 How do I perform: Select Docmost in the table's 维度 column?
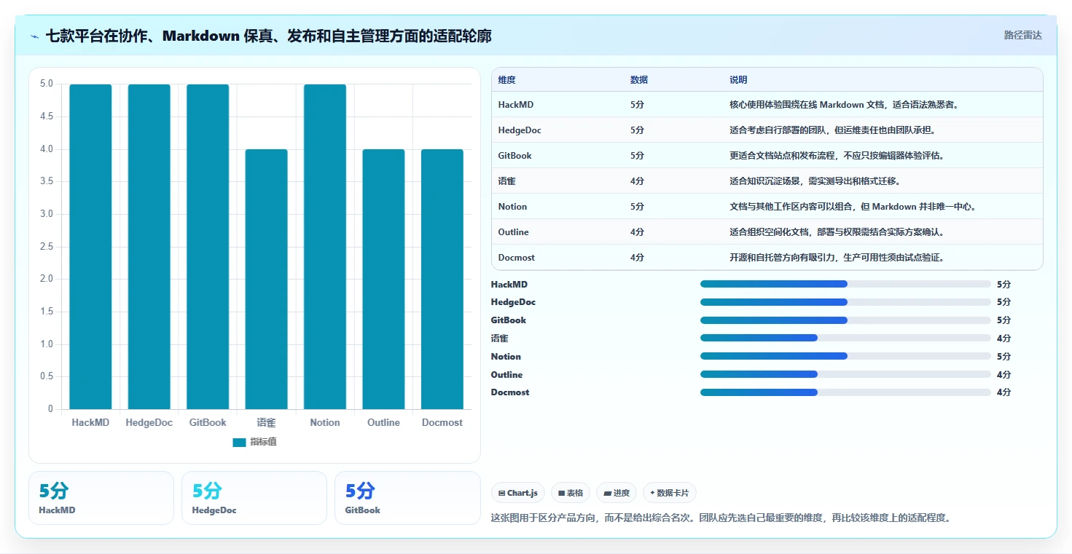517,258
